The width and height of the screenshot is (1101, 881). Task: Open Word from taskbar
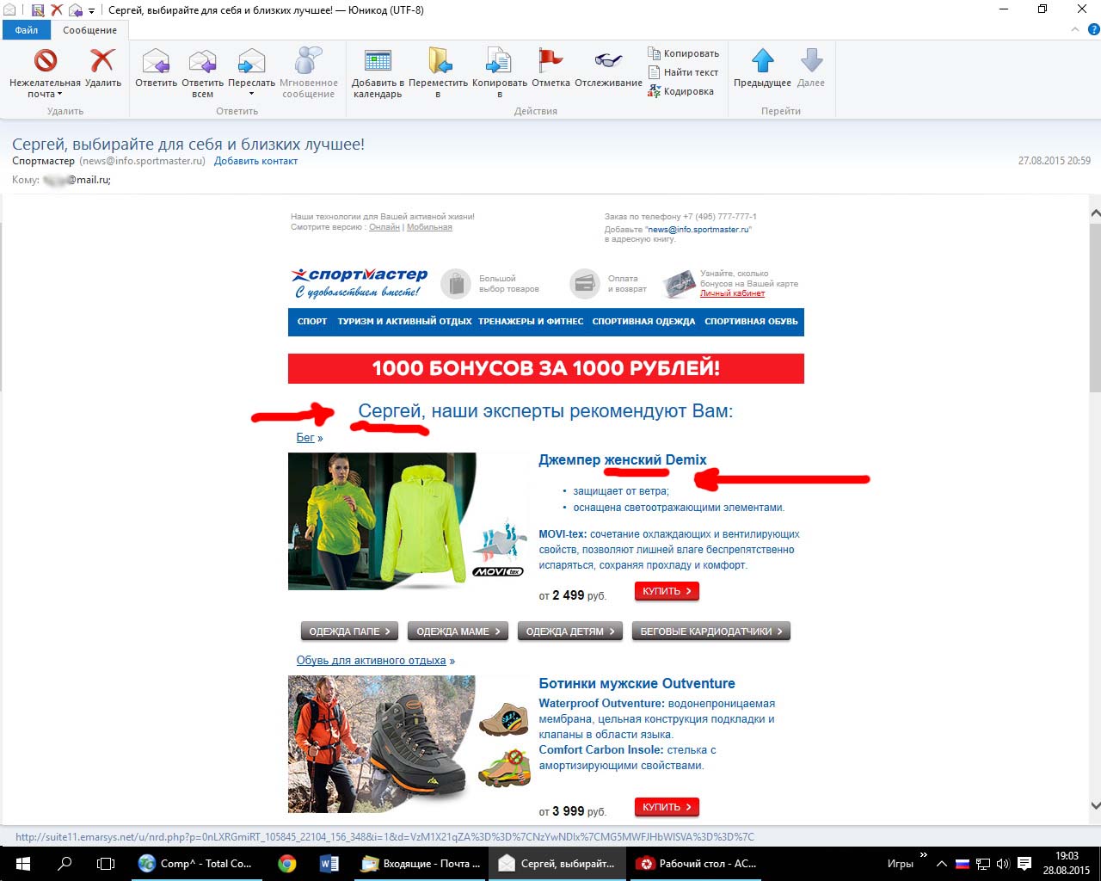point(329,863)
